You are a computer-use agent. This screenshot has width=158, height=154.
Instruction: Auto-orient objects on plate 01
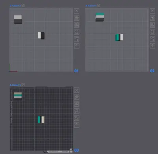click(x=77, y=18)
